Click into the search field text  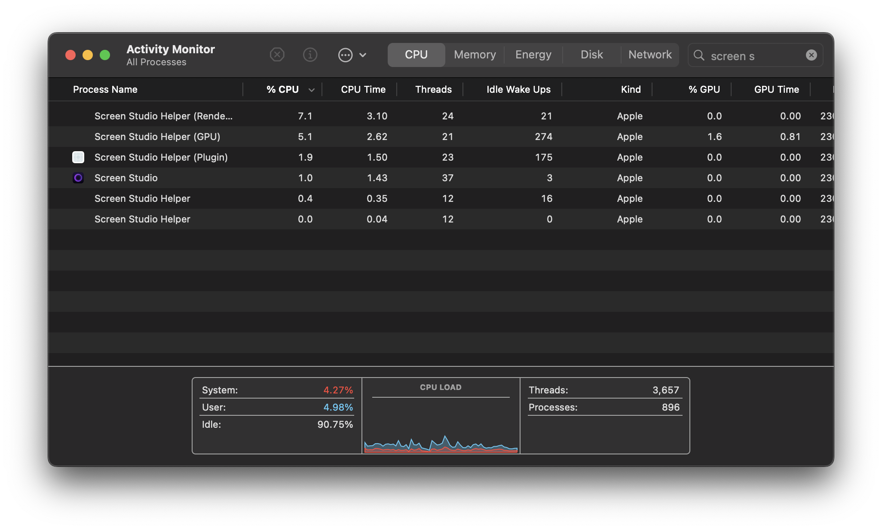pos(752,56)
